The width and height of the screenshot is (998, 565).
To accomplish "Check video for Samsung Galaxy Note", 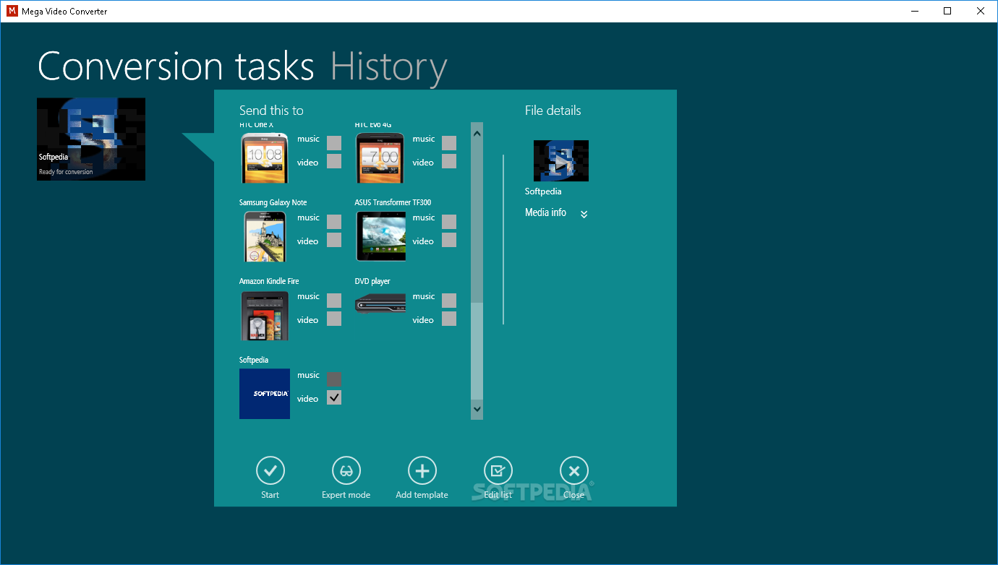I will [x=334, y=240].
